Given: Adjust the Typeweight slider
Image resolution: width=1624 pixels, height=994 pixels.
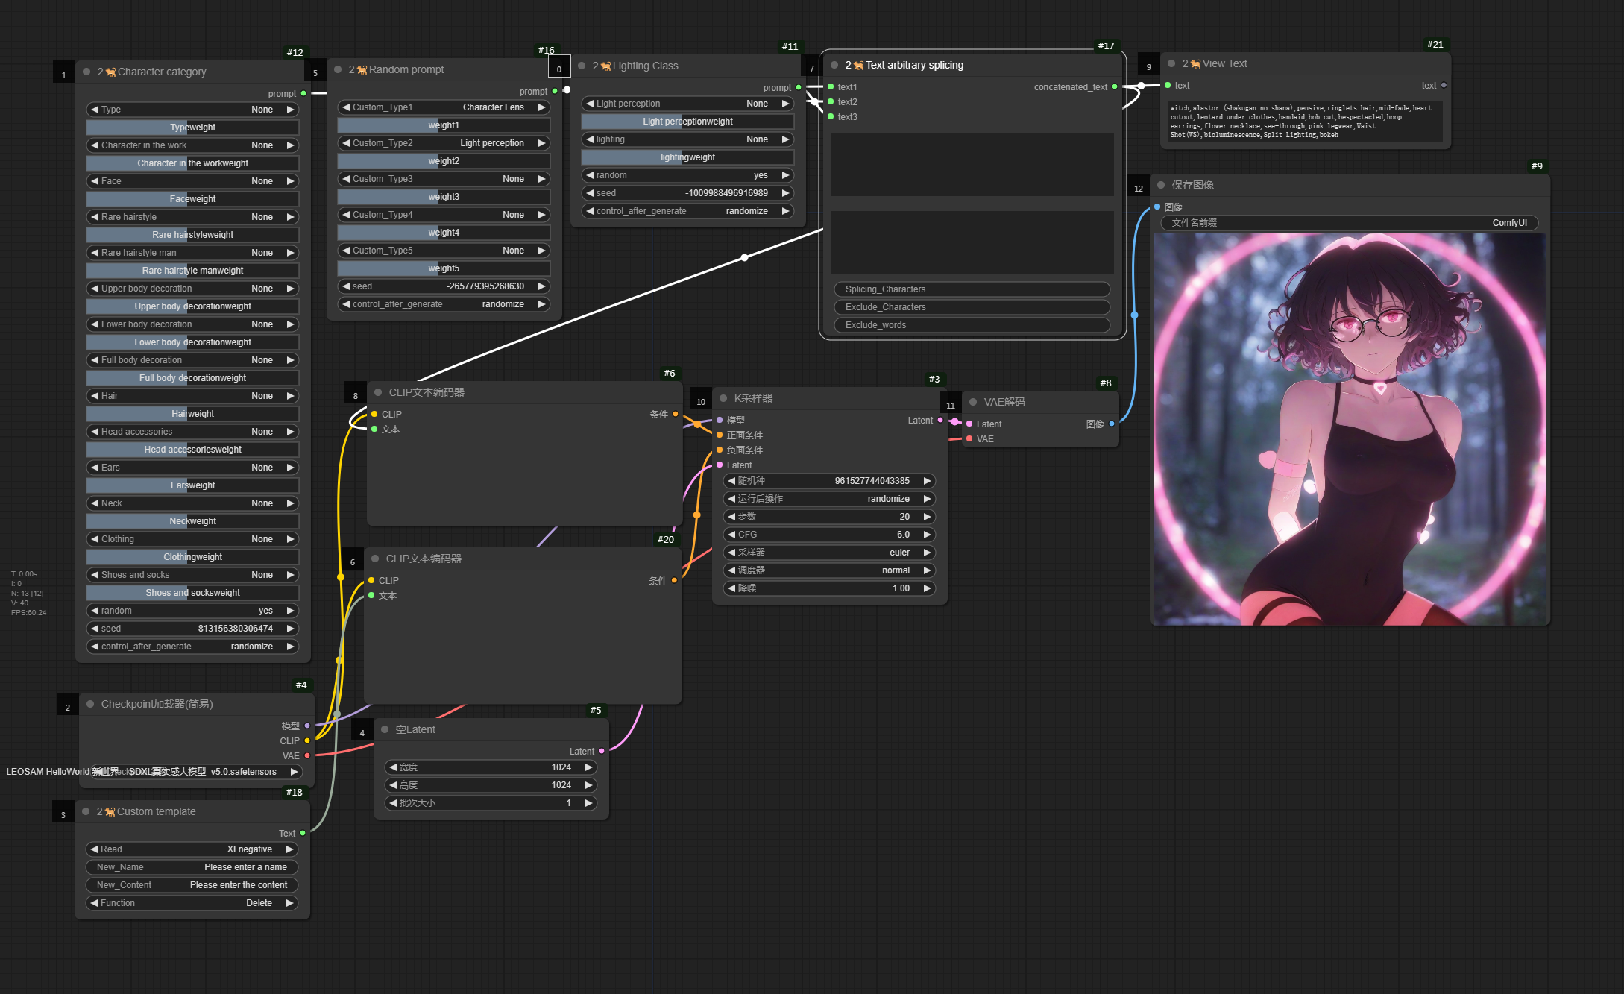Looking at the screenshot, I should (x=192, y=128).
